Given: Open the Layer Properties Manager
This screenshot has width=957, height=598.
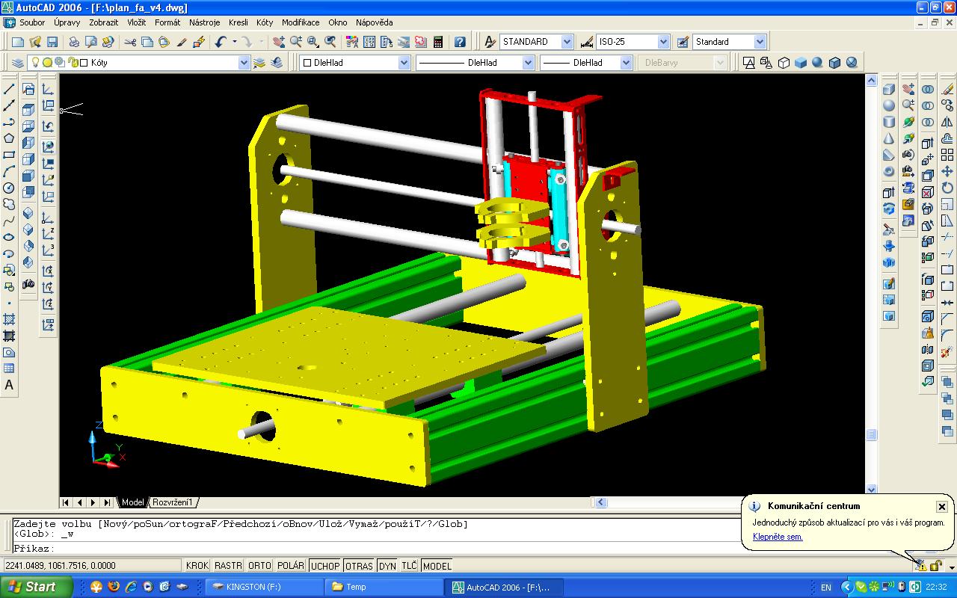Looking at the screenshot, I should pos(18,63).
